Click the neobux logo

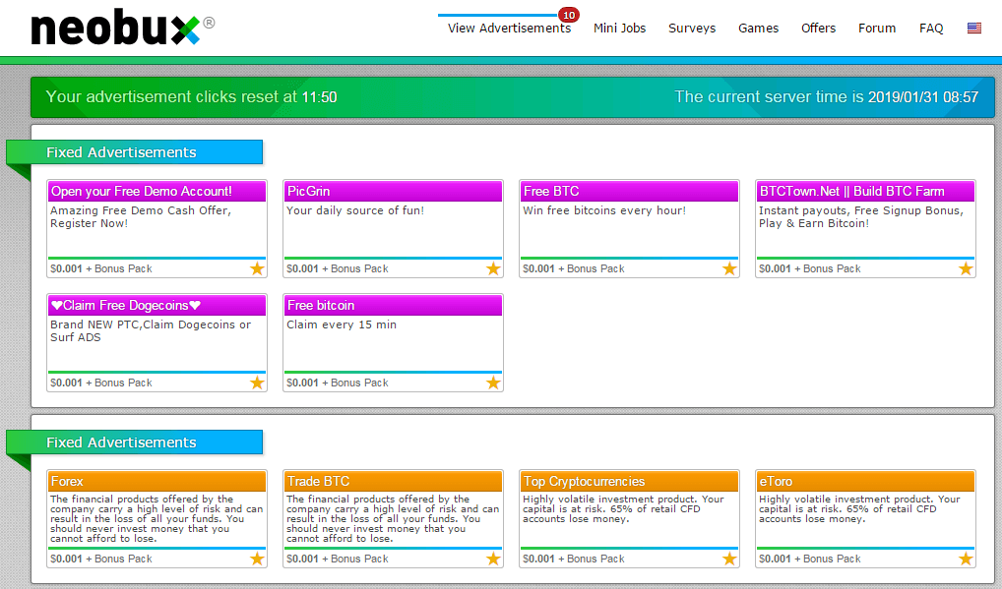[x=122, y=28]
